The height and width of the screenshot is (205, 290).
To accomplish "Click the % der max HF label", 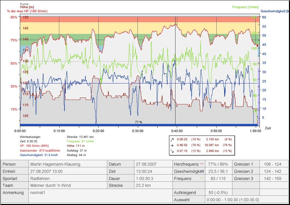I will tap(27, 11).
